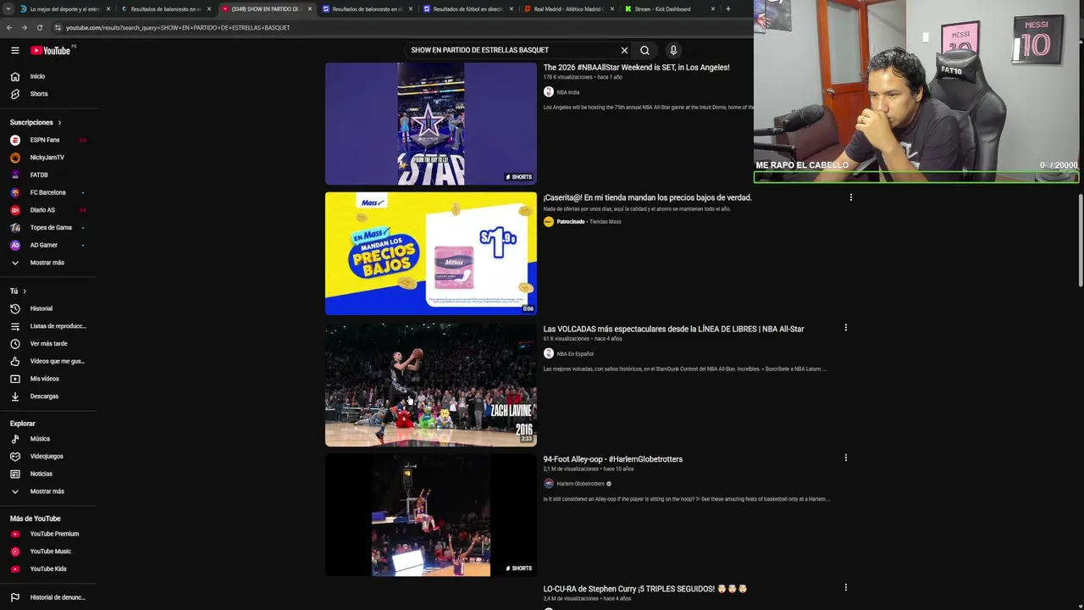
Task: Open Ver más tarde list
Action: tap(48, 343)
